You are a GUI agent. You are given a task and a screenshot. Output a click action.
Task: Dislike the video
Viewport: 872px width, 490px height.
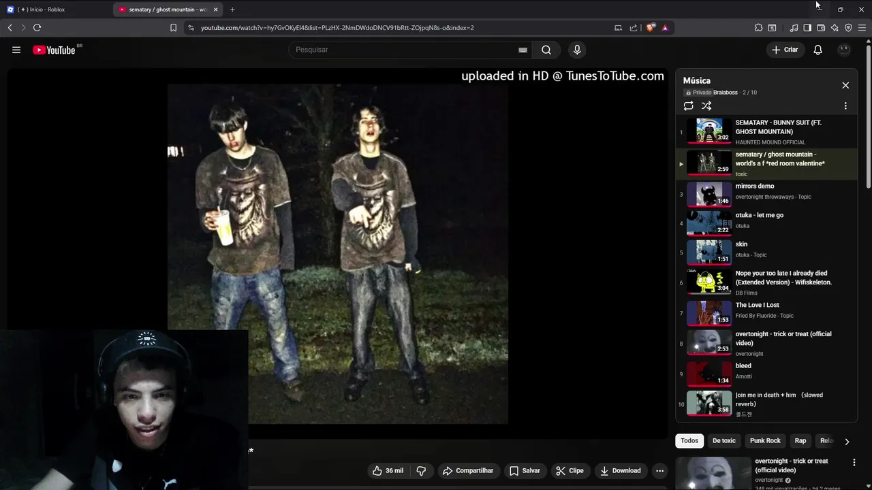421,470
